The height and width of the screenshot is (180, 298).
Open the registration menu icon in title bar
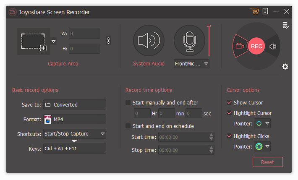click(265, 11)
